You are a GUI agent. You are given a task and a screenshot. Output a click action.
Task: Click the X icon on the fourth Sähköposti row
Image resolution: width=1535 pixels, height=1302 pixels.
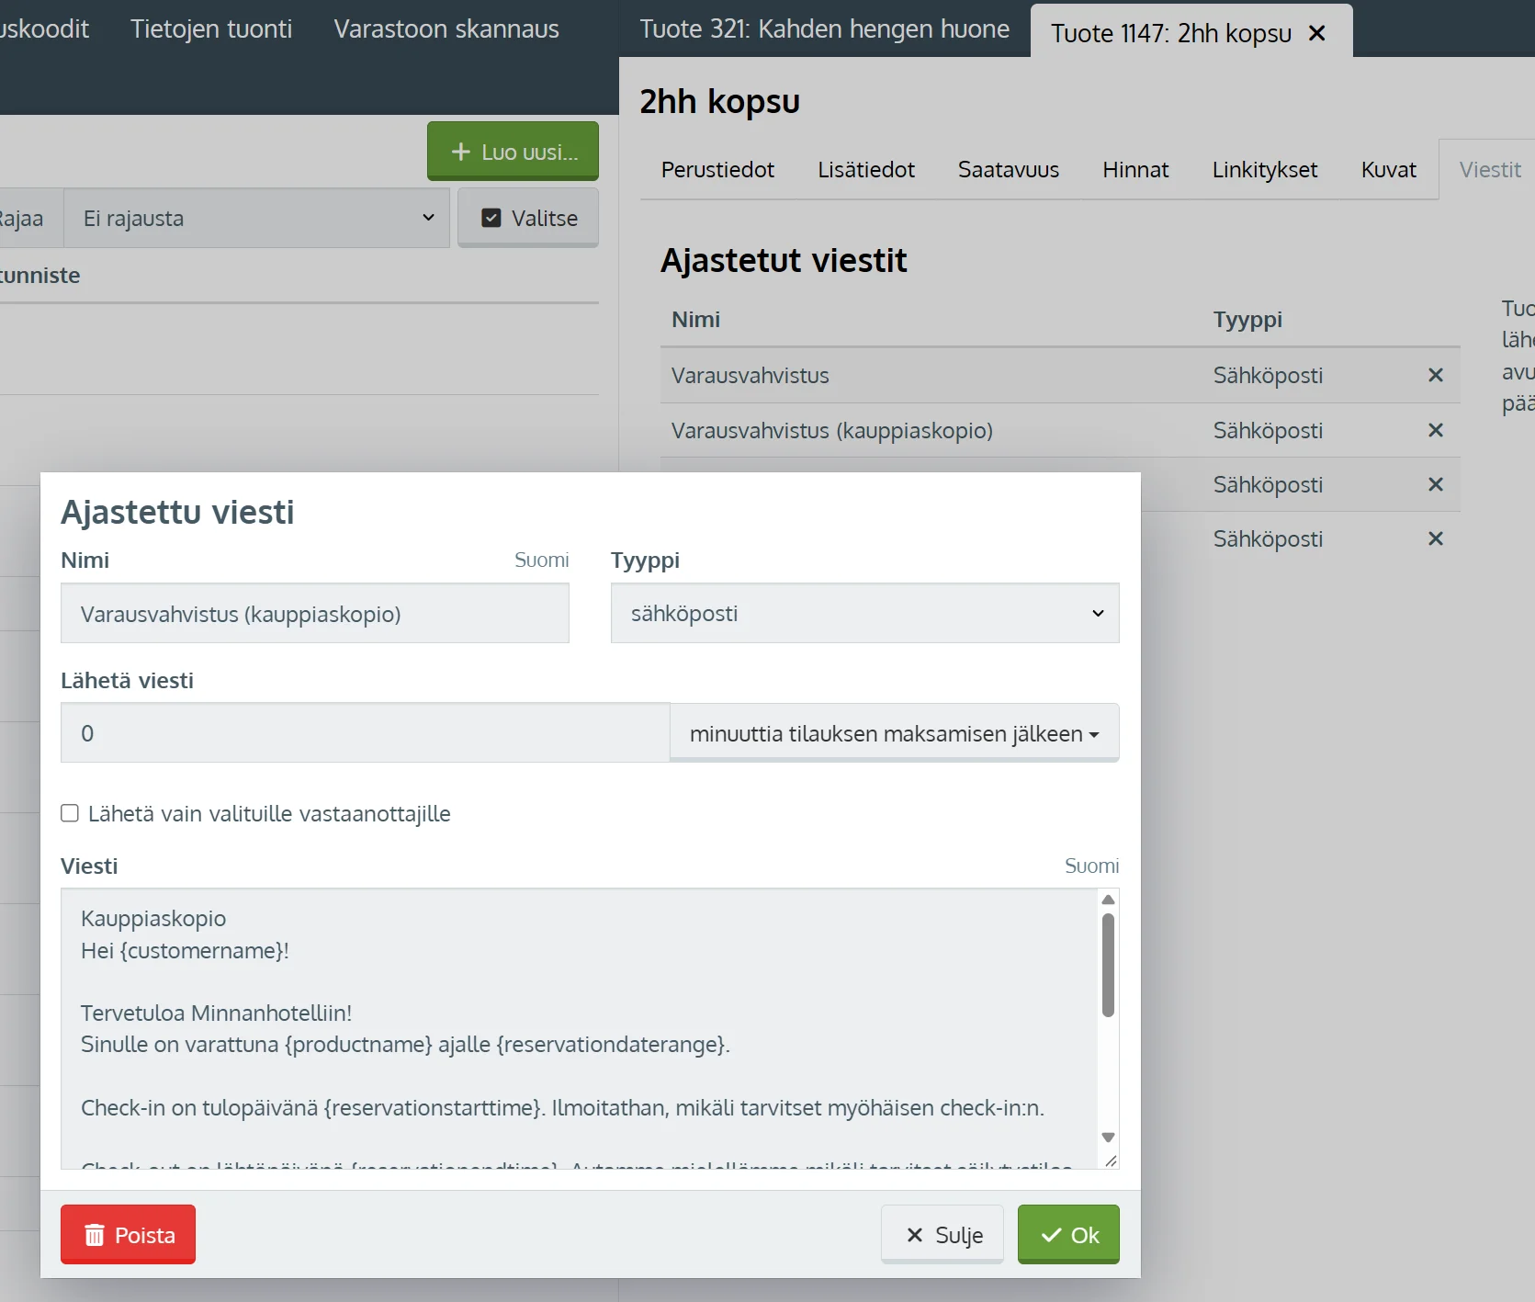pos(1436,538)
